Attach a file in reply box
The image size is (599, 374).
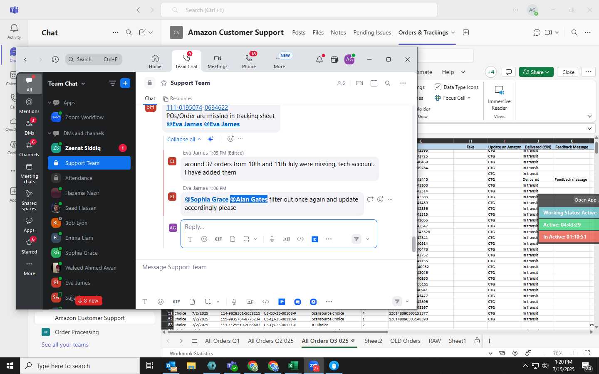(233, 239)
